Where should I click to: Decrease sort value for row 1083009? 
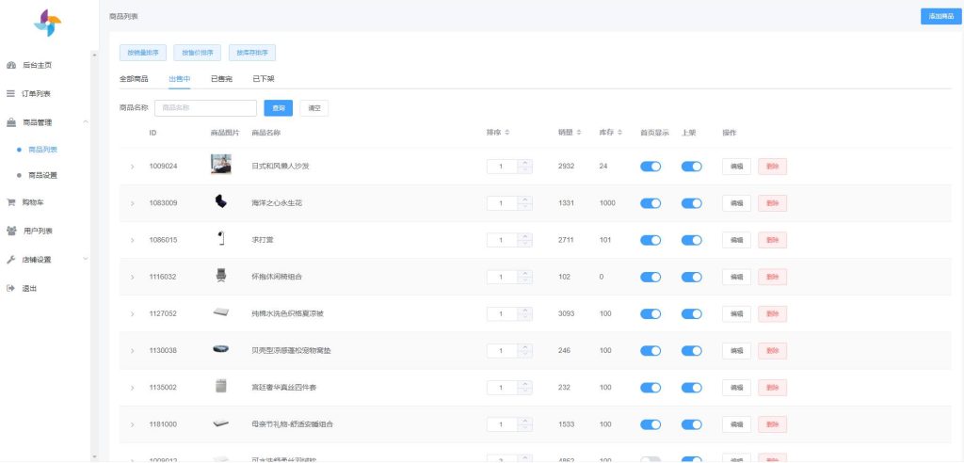524,207
